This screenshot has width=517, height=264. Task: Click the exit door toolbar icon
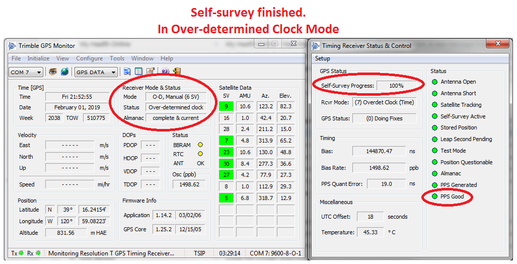pos(177,72)
